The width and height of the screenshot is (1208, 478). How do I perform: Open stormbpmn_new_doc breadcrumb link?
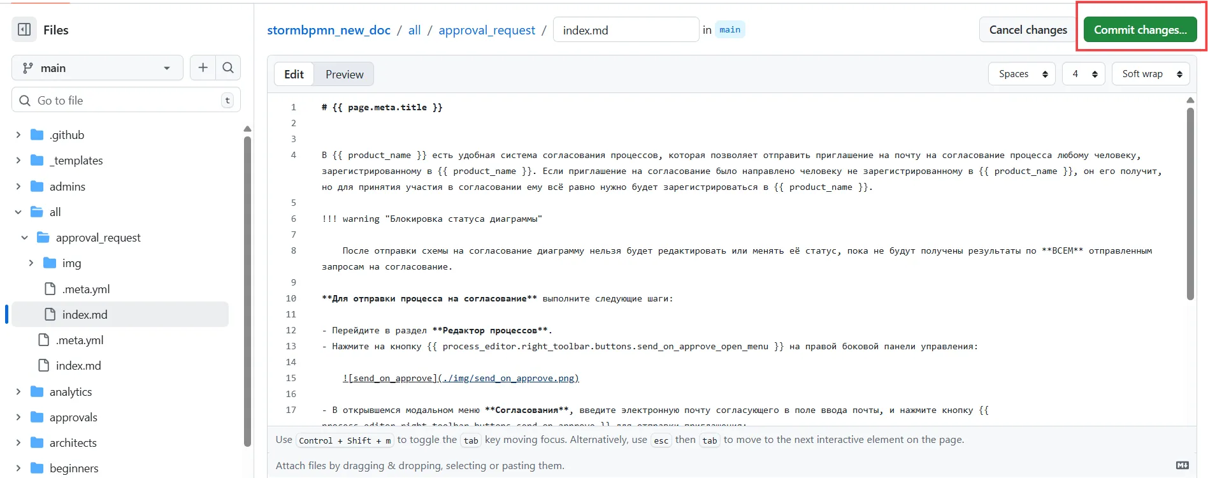point(328,30)
